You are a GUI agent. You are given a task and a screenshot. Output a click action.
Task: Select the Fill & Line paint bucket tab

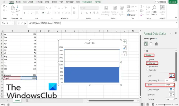(146, 44)
